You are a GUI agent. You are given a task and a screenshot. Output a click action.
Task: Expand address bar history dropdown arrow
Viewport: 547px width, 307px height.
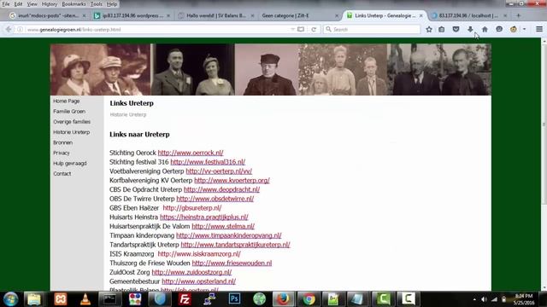coord(292,30)
